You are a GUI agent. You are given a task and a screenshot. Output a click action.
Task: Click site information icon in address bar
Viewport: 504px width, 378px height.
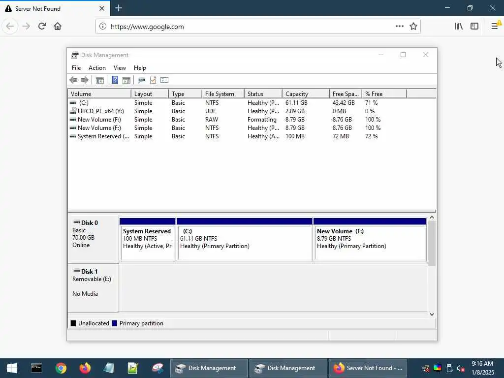pyautogui.click(x=102, y=27)
